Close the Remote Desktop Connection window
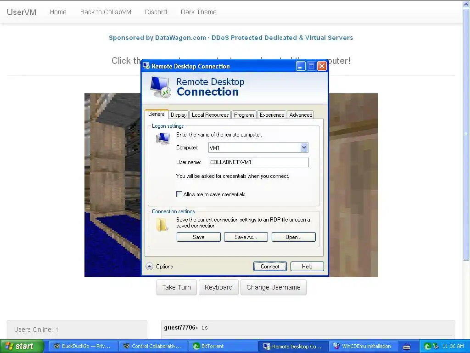This screenshot has width=470, height=353. [322, 66]
